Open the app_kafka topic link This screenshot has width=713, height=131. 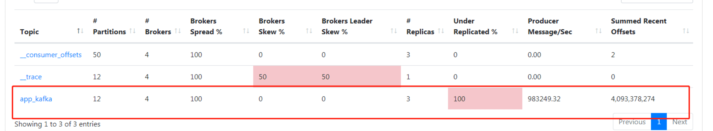click(36, 99)
